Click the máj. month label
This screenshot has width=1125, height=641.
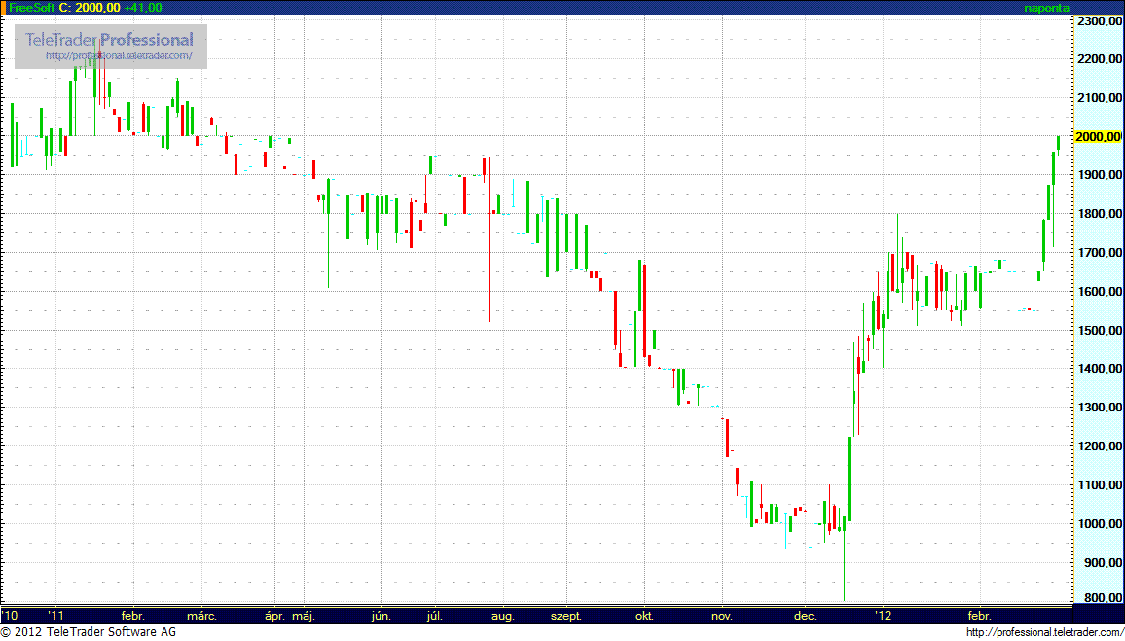[x=305, y=616]
